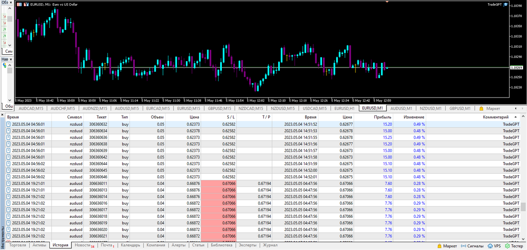Click the deal icon of ticket 306360646
Viewport: 527px width, 250px height.
8,177
